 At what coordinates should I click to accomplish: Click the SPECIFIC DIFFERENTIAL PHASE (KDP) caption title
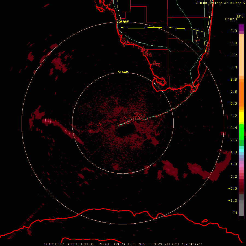85,244
